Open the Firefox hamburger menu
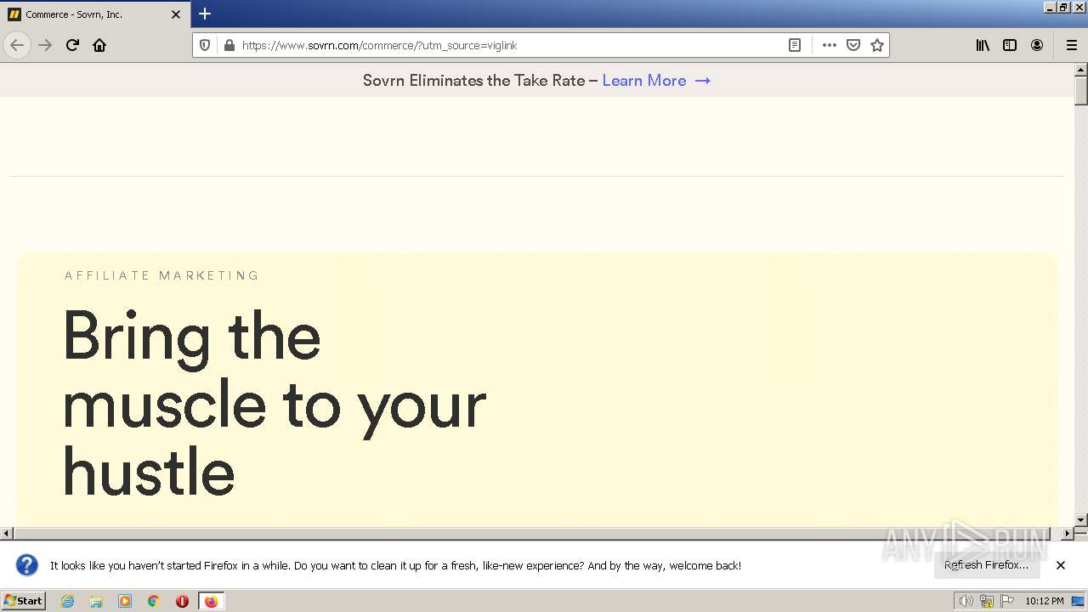Screen dimensions: 1088x612 click(1071, 45)
